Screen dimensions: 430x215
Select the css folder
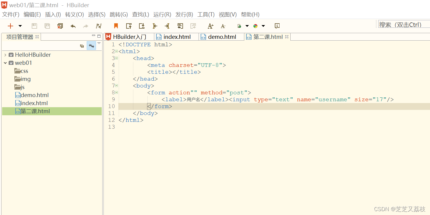coord(21,71)
